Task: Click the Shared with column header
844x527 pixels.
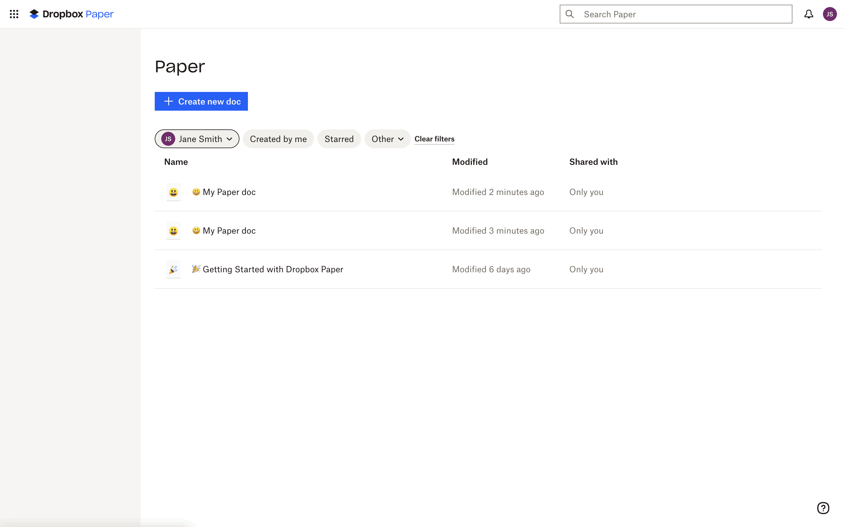Action: 593,162
